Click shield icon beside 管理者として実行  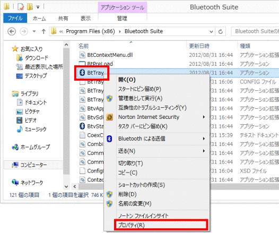pos(109,98)
